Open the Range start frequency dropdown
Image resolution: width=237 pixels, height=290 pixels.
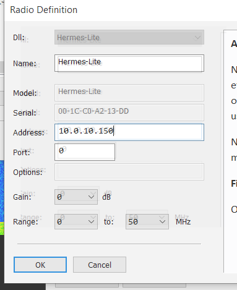(x=76, y=221)
